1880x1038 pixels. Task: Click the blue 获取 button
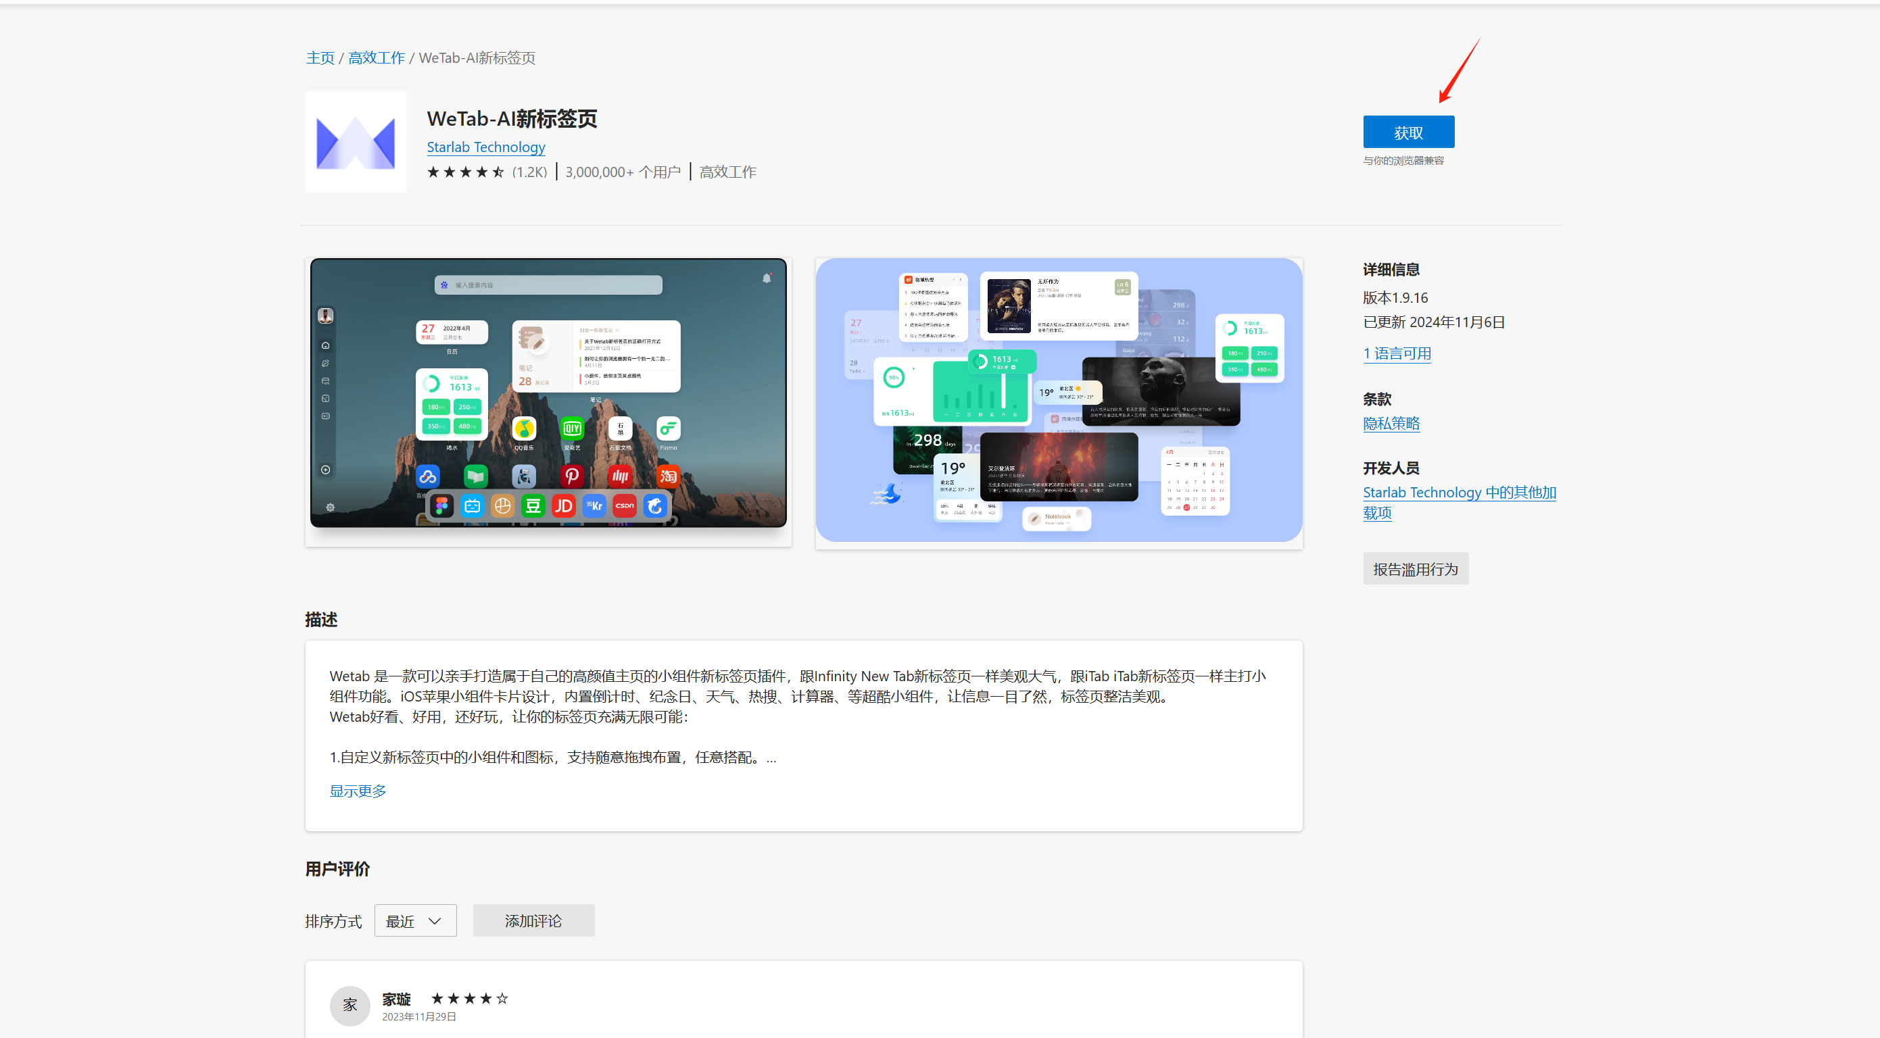coord(1408,132)
